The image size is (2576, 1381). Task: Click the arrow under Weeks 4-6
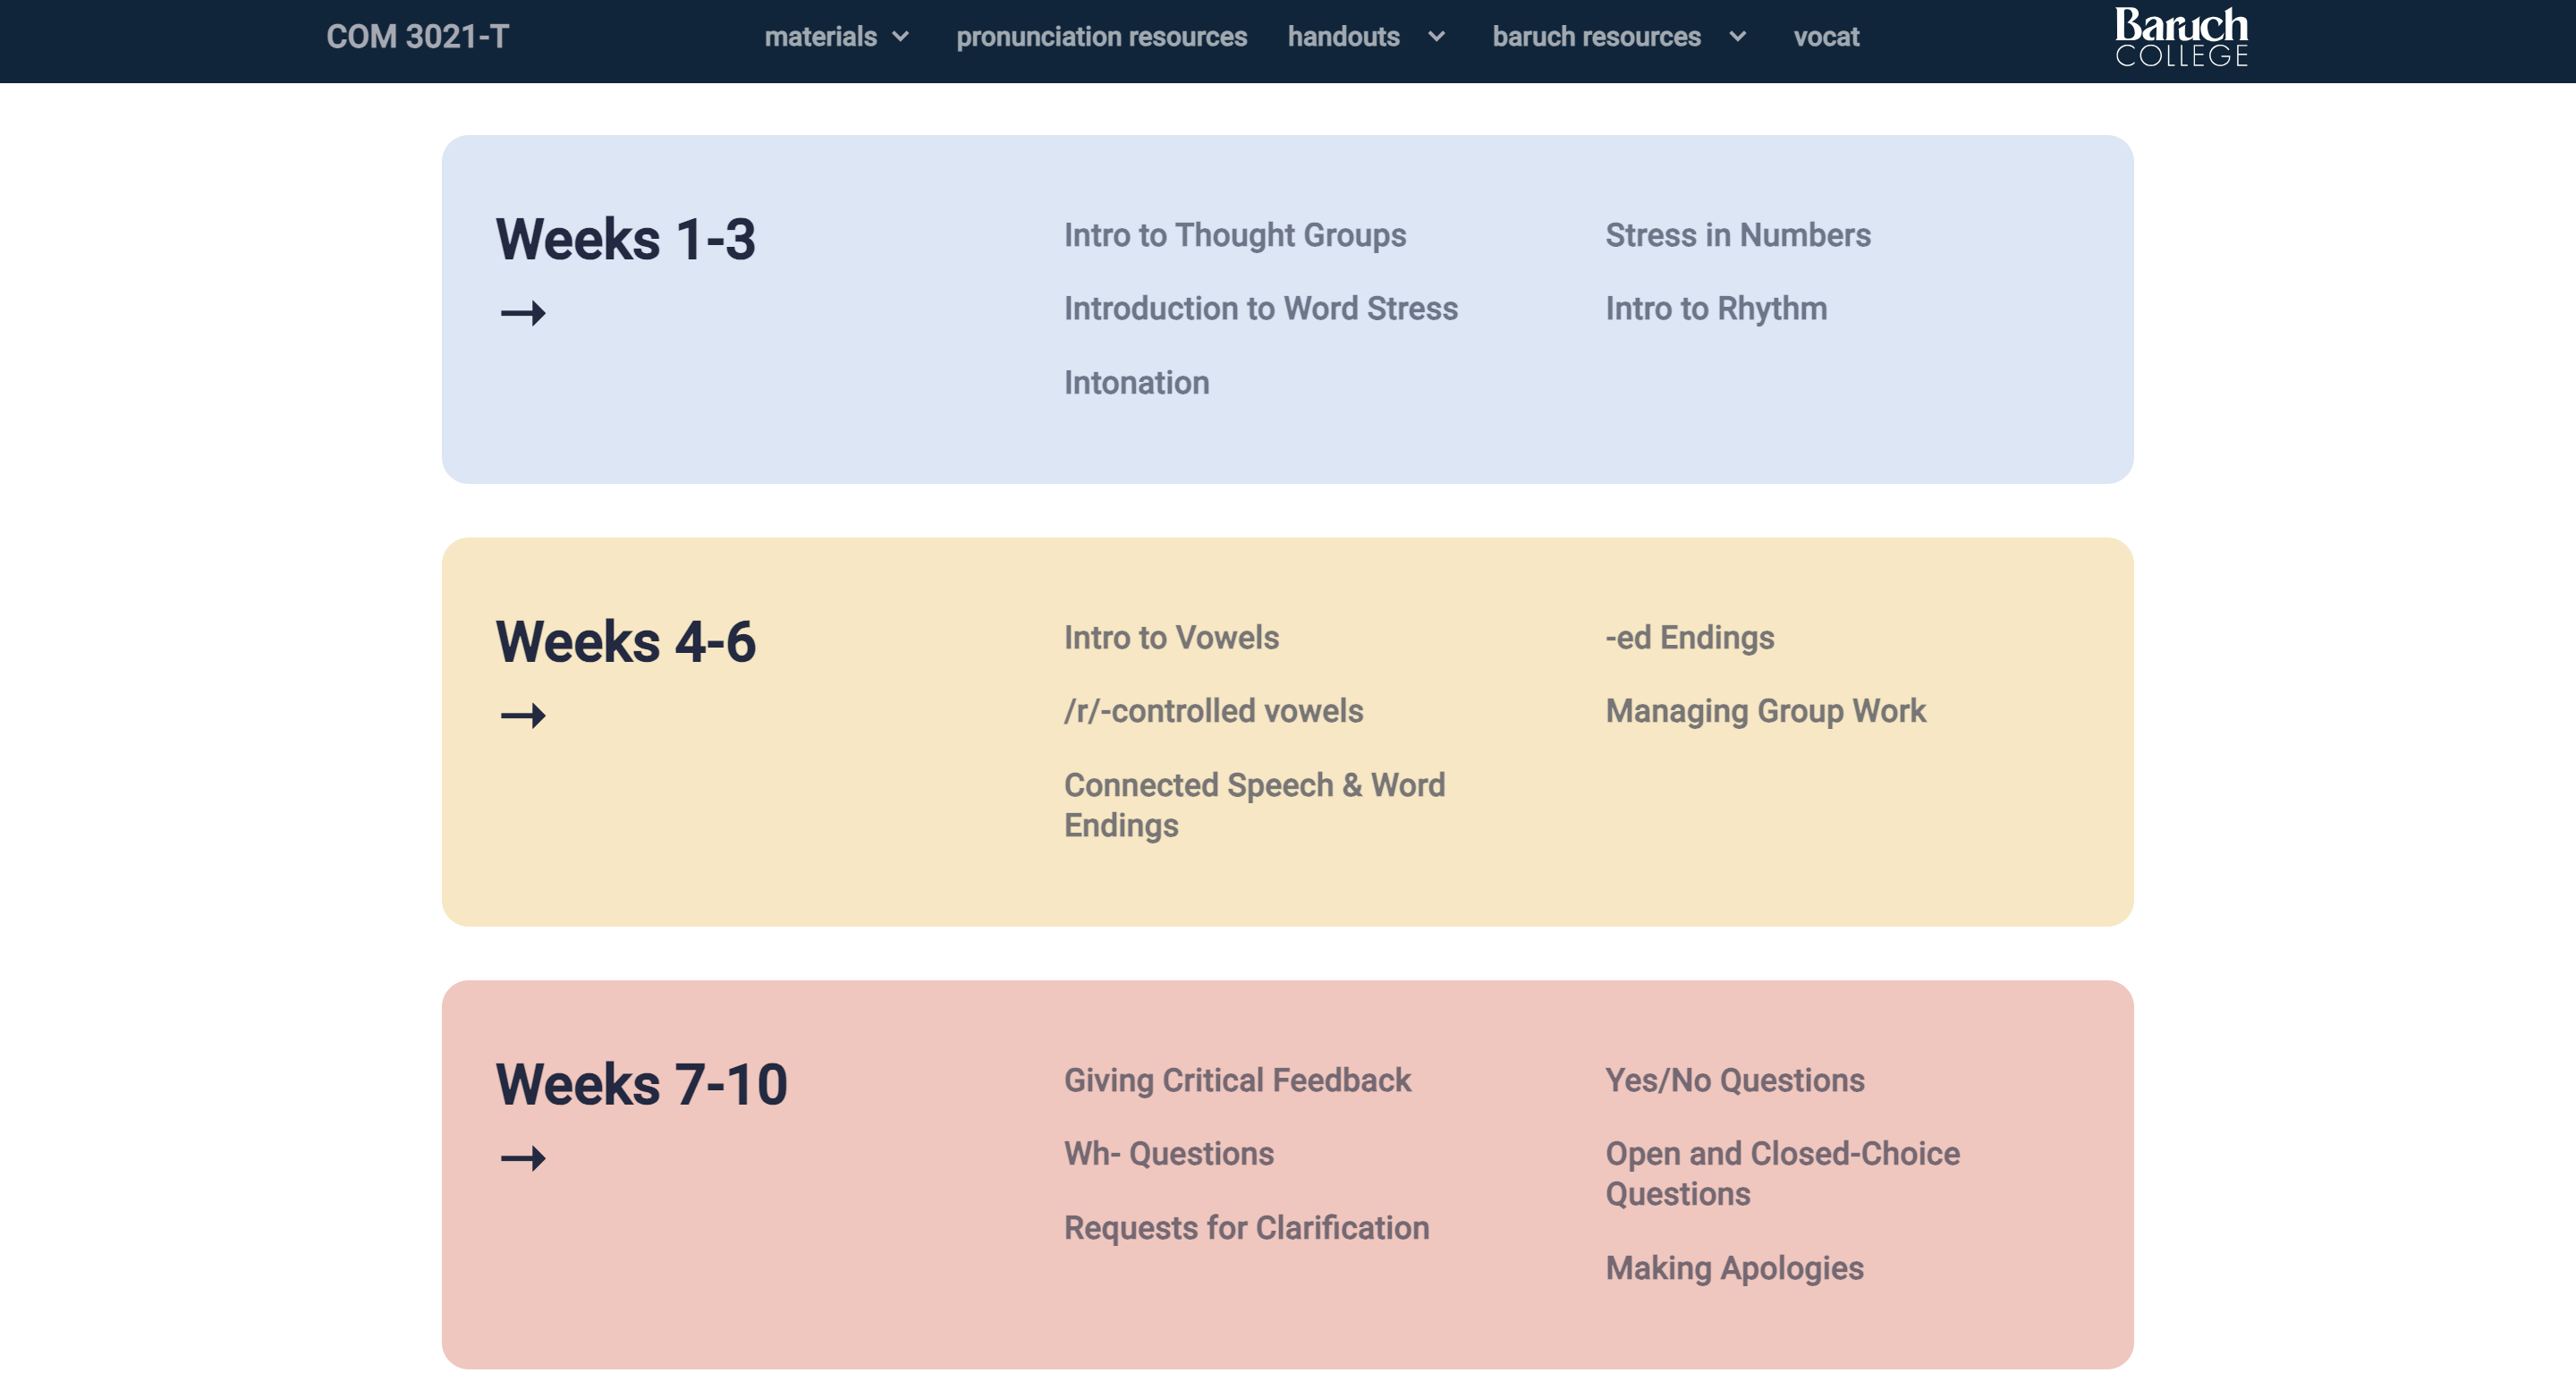point(523,716)
